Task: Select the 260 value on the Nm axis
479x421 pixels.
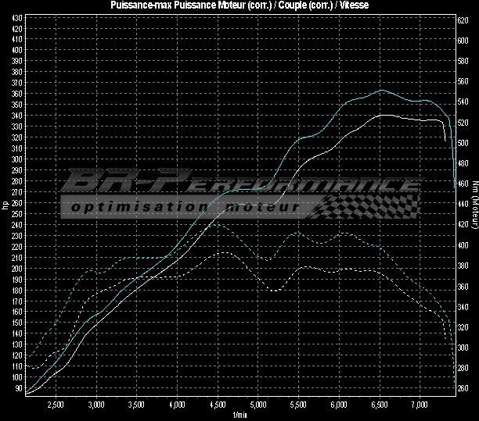Action: [463, 388]
